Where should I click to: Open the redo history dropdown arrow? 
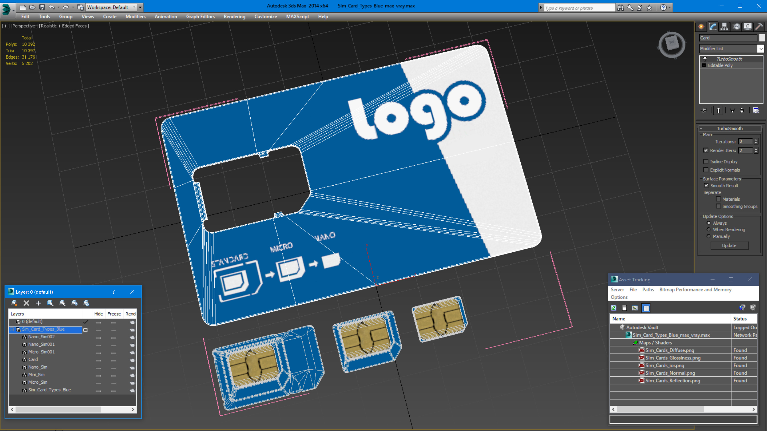click(73, 7)
